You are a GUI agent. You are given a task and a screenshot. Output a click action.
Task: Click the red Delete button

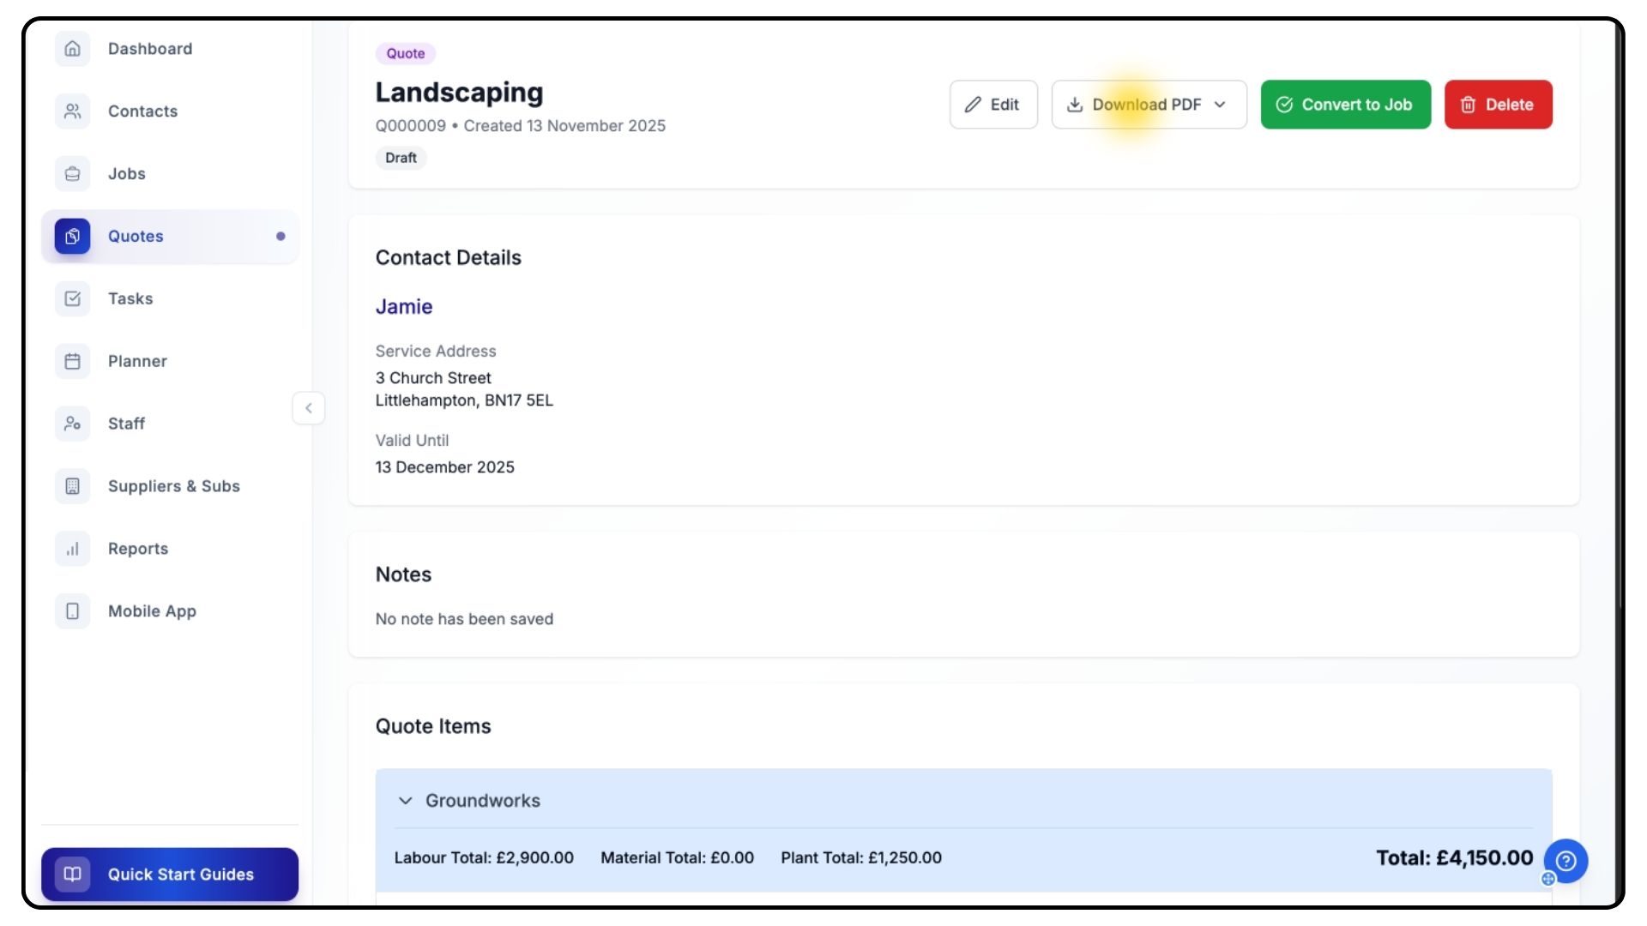(x=1498, y=105)
